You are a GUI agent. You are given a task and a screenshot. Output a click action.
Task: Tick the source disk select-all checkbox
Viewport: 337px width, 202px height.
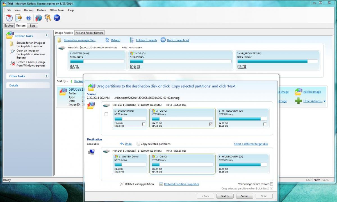pyautogui.click(x=106, y=114)
